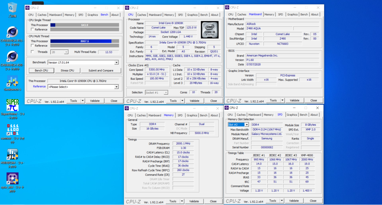The width and height of the screenshot is (382, 205).
Task: Click the DRAM Frequency value 2000.1 MHz
Action: (183, 144)
